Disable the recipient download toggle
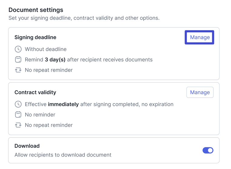The width and height of the screenshot is (231, 169). [x=208, y=150]
